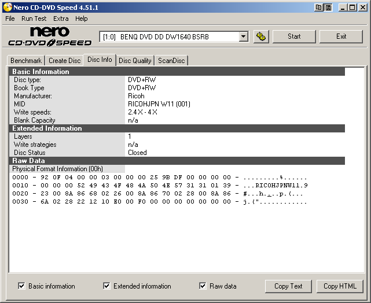Click the Write speeds value 2.4 X - 4 X
This screenshot has width=371, height=303.
point(142,112)
